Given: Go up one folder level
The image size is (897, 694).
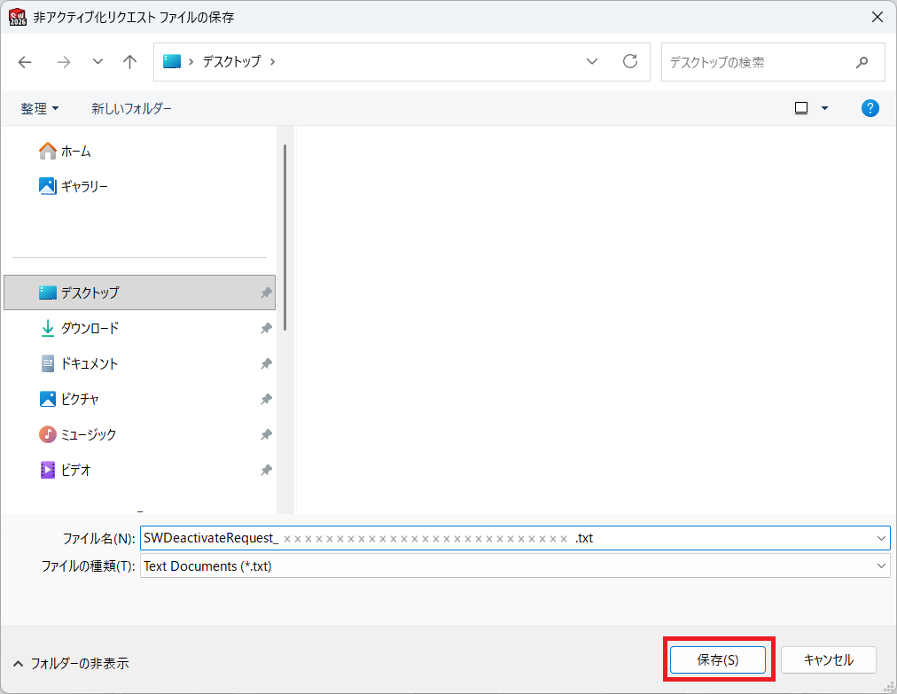Looking at the screenshot, I should pyautogui.click(x=130, y=62).
